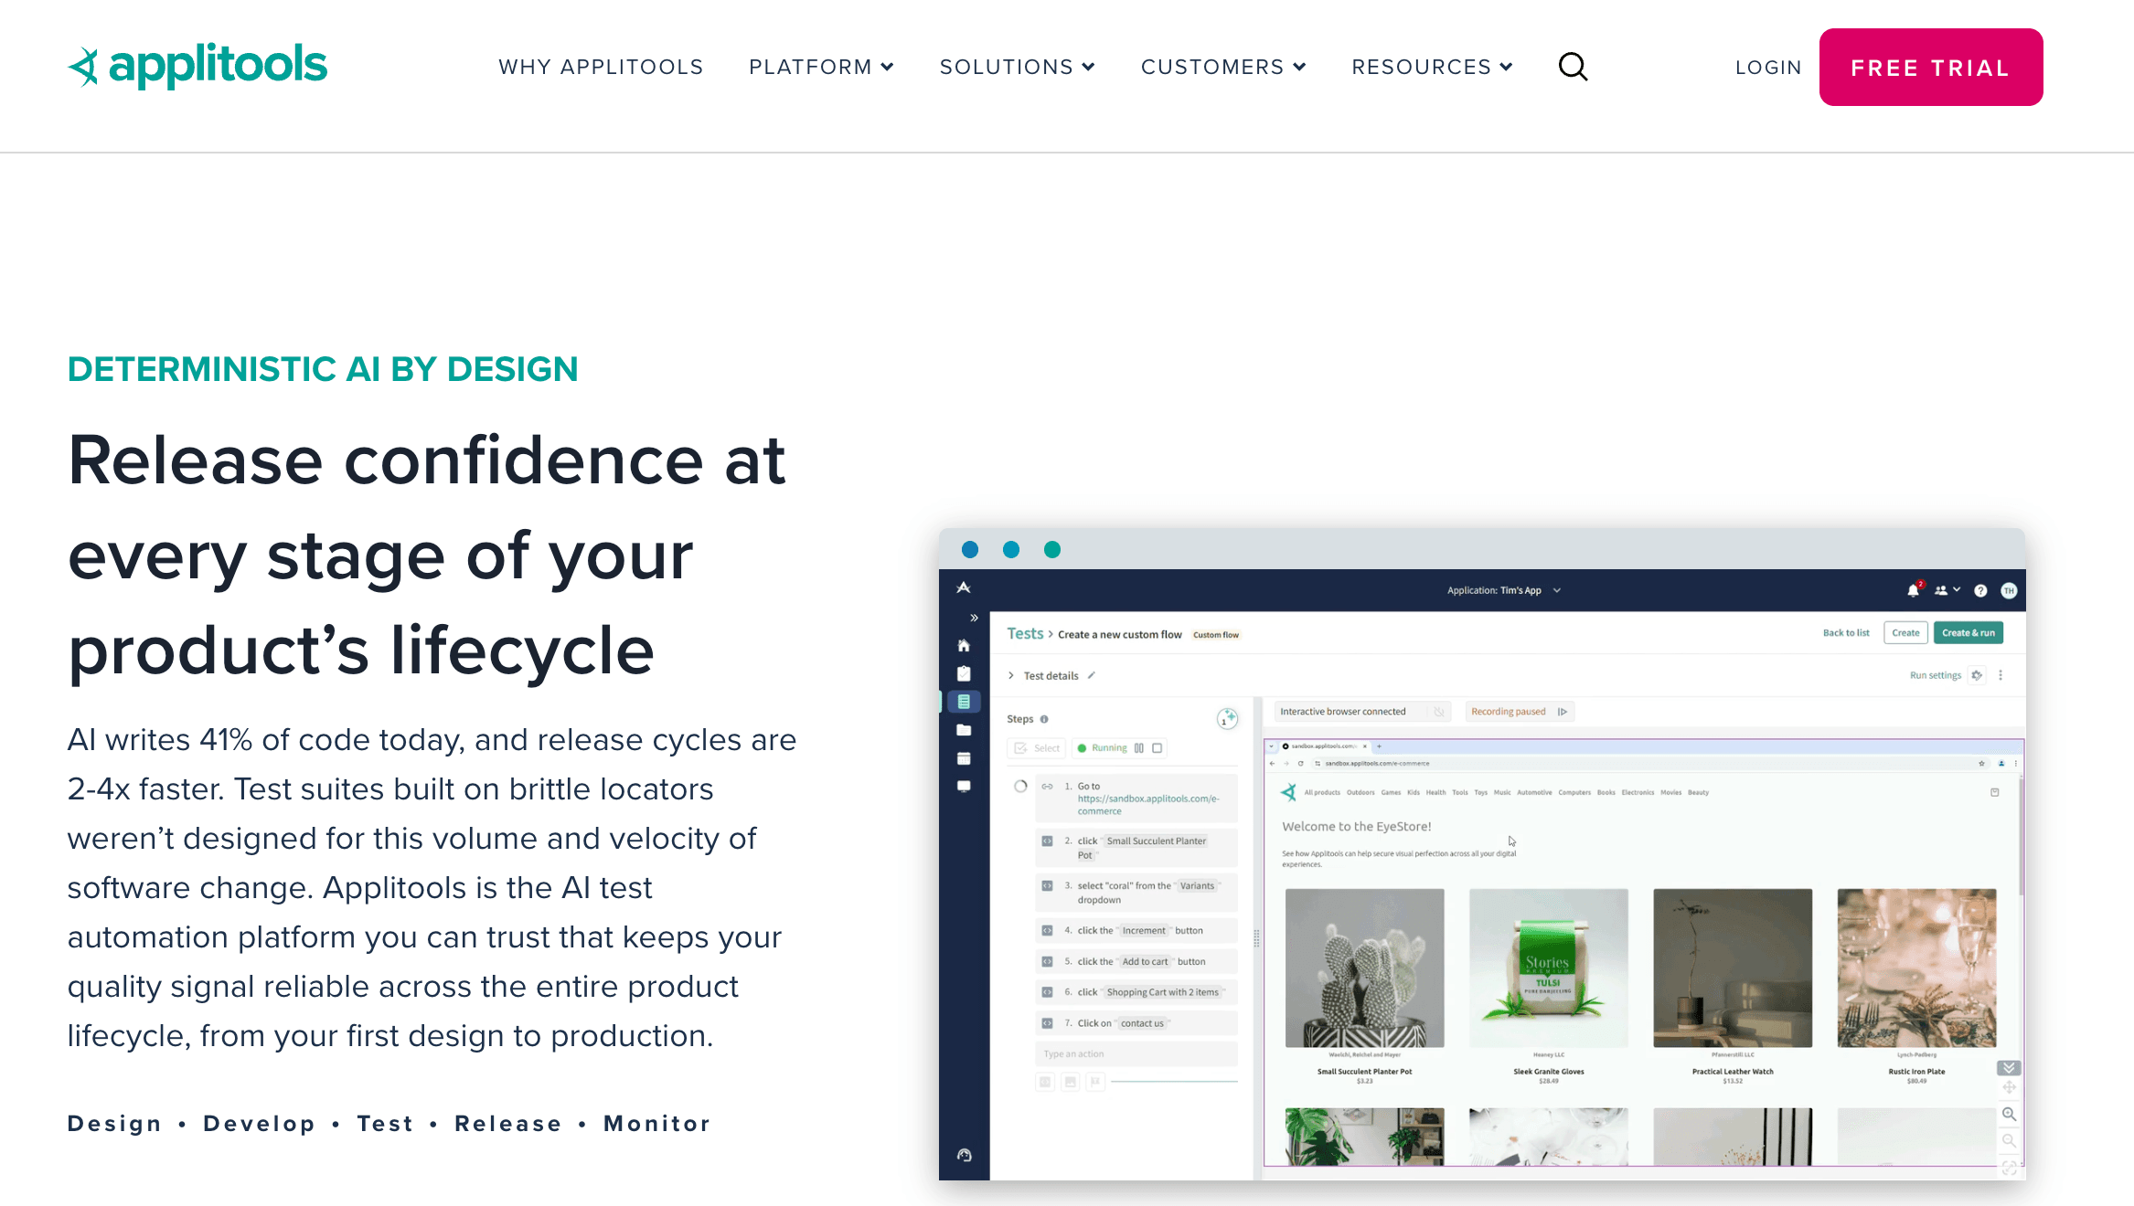The image size is (2134, 1206).
Task: Select step 3 select coral from Variants
Action: coord(1136,893)
